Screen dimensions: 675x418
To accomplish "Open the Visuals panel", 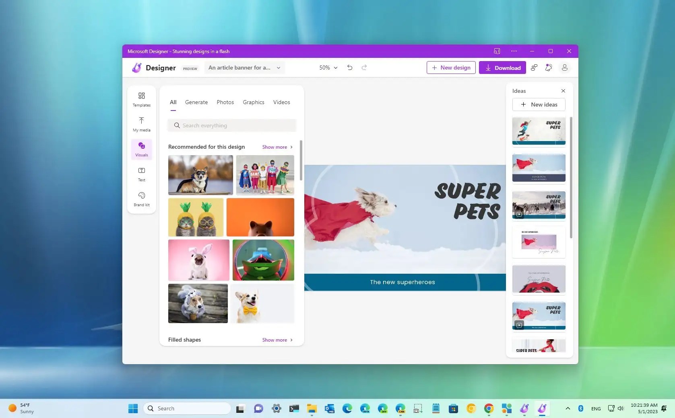I will 141,149.
